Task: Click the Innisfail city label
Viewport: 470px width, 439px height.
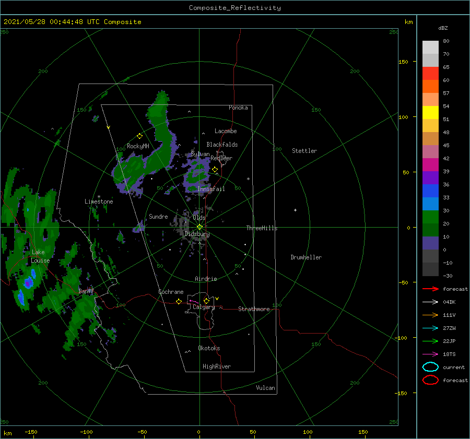Action: [211, 189]
